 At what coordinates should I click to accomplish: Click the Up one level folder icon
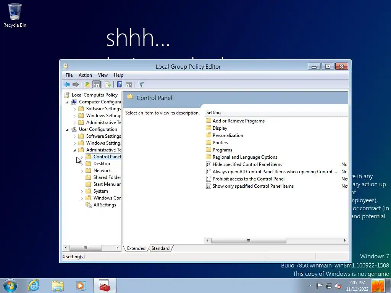click(87, 85)
